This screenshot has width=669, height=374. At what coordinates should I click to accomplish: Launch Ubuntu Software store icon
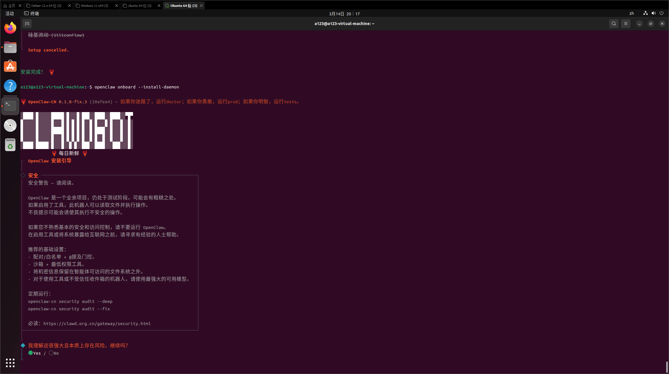[10, 67]
